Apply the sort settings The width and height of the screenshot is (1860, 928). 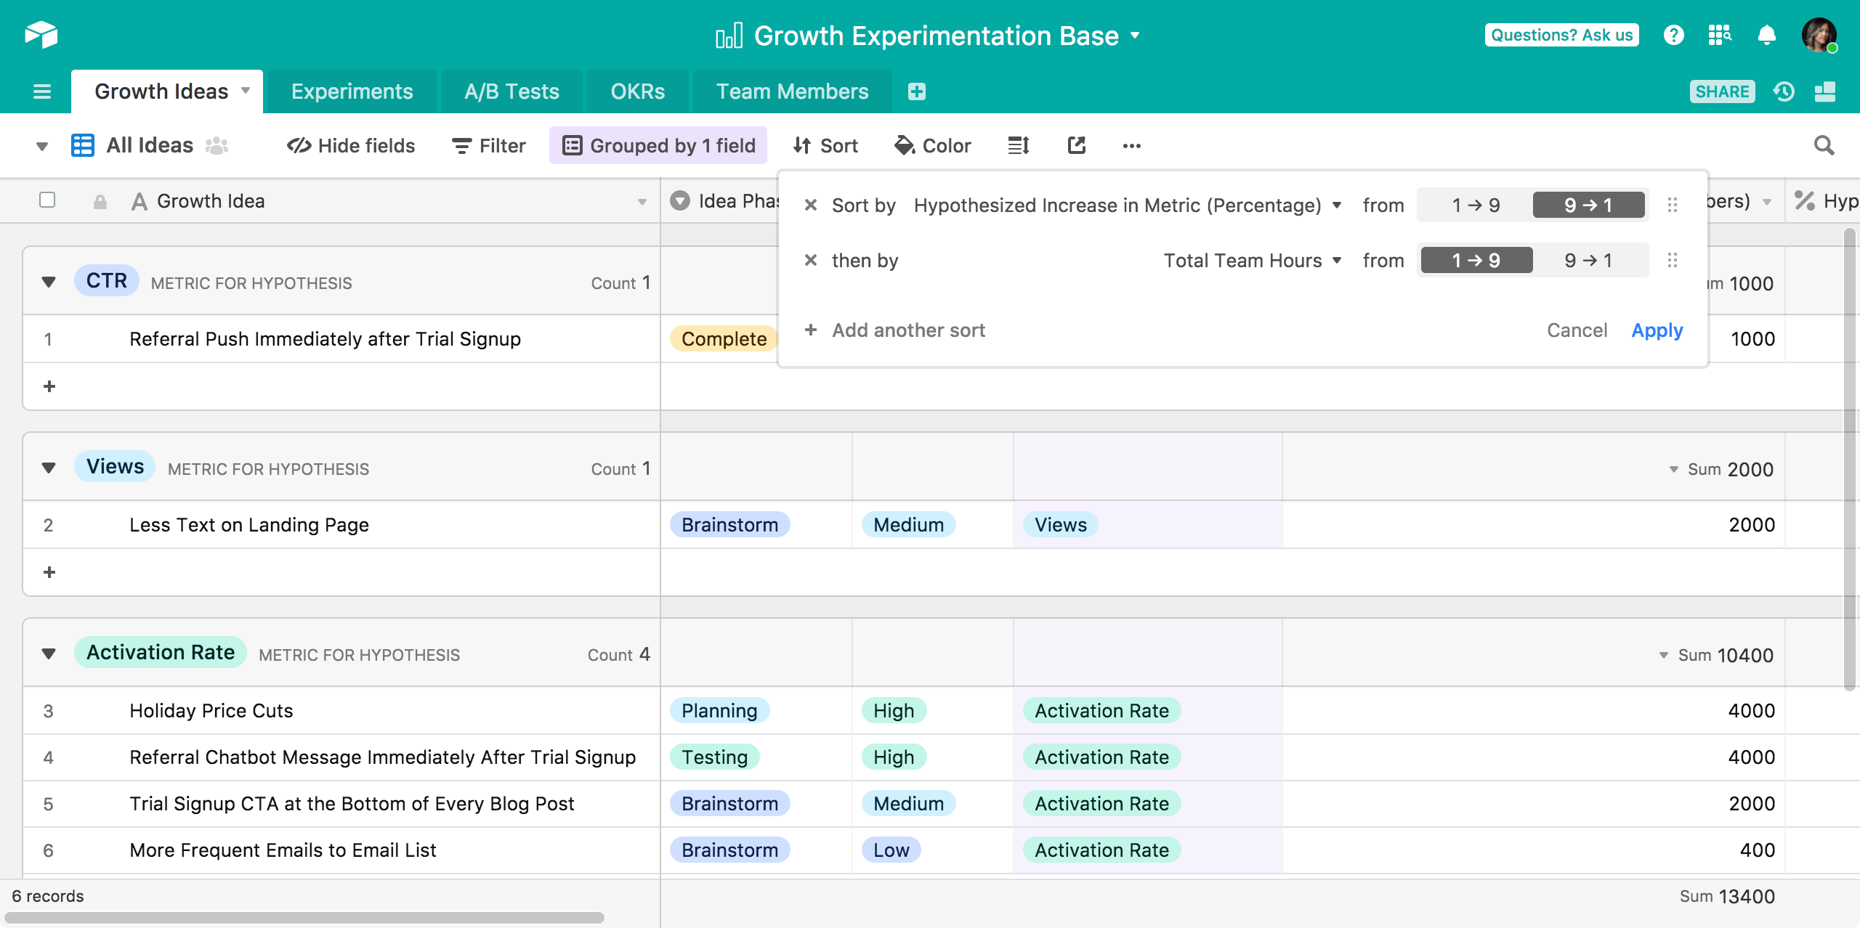click(x=1657, y=330)
